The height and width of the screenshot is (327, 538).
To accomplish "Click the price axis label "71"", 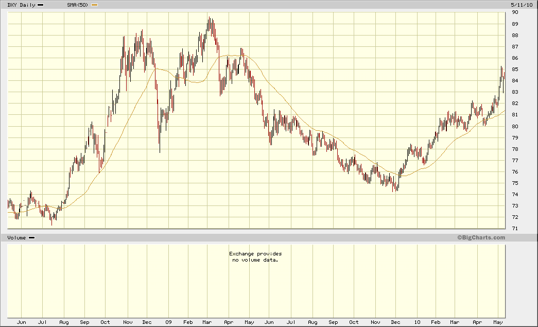I will coord(515,228).
